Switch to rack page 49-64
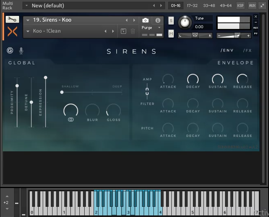This screenshot has height=217, width=269. click(x=225, y=5)
